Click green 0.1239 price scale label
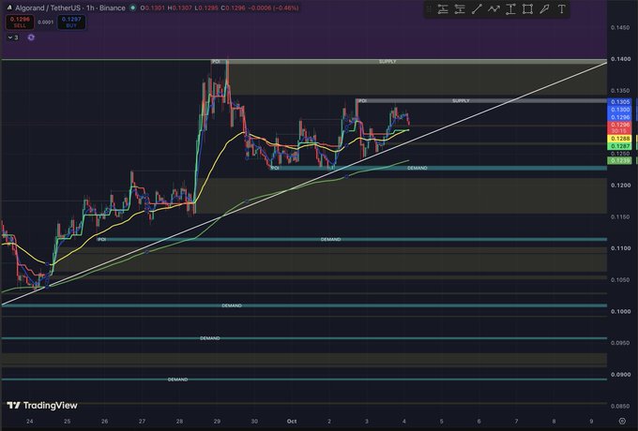This screenshot has width=638, height=431. (619, 160)
